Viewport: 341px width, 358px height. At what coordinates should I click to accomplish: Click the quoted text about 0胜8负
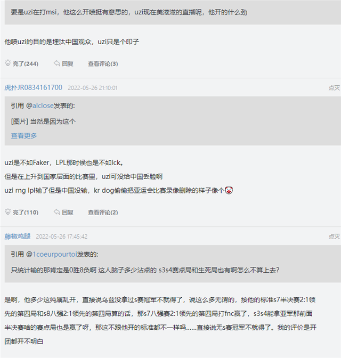(145, 270)
